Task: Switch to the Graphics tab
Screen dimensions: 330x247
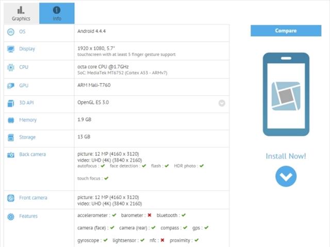Action: (21, 13)
